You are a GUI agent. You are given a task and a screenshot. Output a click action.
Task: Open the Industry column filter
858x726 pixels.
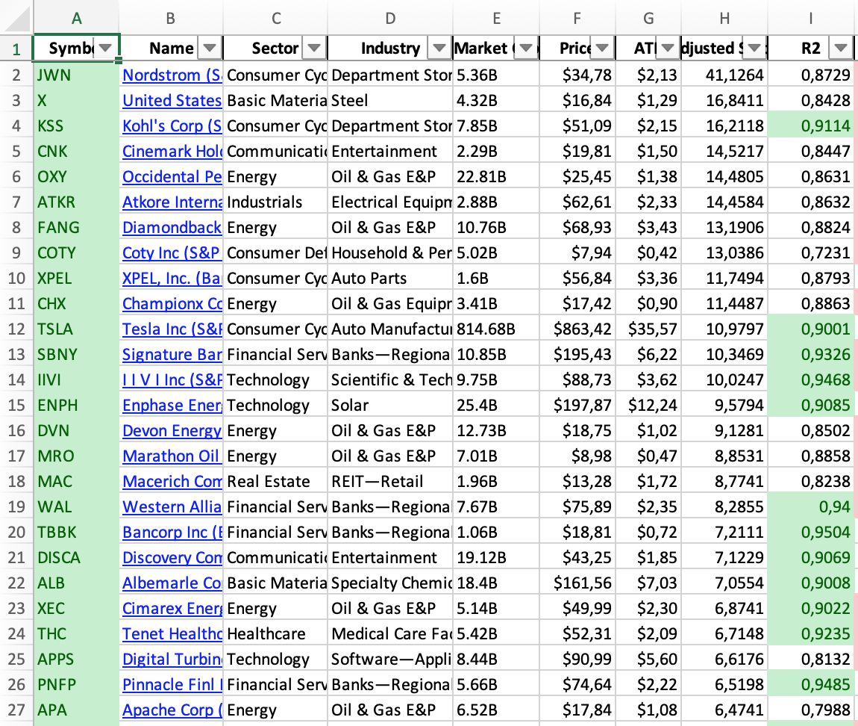pyautogui.click(x=439, y=48)
